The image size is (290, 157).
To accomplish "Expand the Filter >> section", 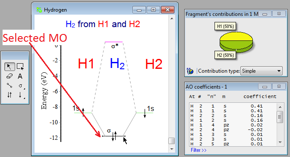I will 199,150.
